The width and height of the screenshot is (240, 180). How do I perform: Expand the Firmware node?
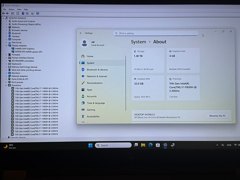pos(6,55)
